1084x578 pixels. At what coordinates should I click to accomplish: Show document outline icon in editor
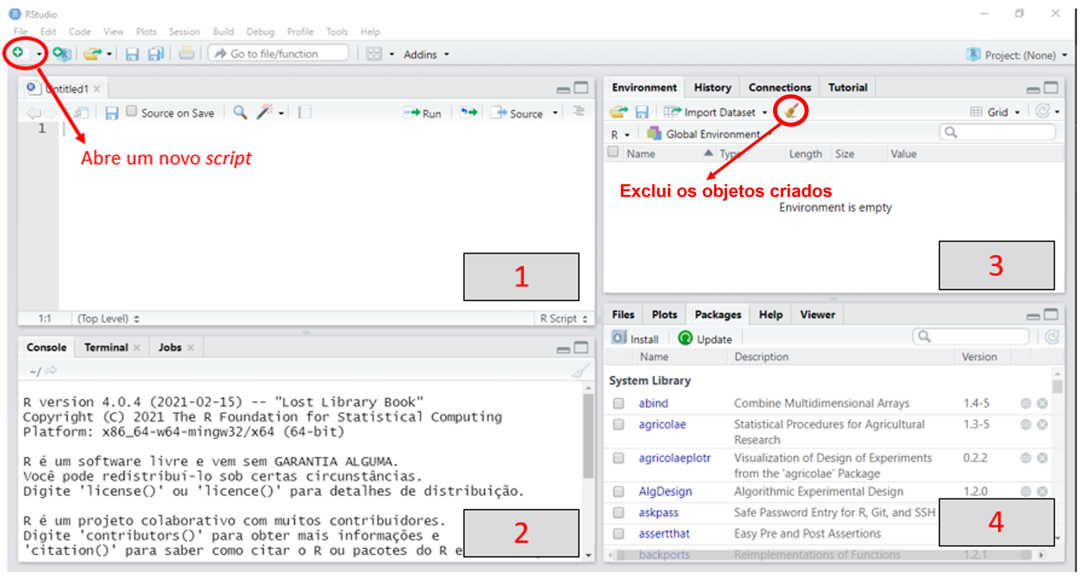(579, 111)
